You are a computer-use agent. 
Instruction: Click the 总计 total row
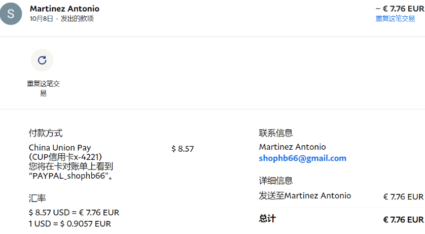pos(341,219)
